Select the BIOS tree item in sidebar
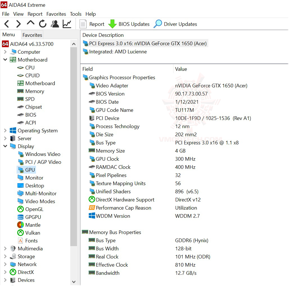This screenshot has width=289, height=286. pos(31,115)
